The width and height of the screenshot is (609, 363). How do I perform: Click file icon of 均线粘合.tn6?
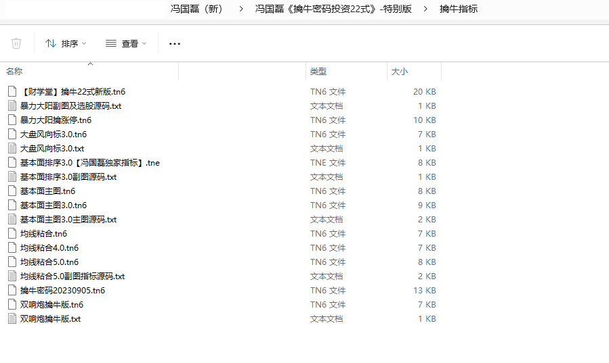pos(12,234)
